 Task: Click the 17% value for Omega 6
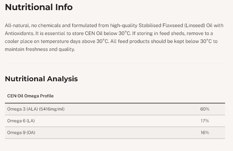[x=205, y=121]
